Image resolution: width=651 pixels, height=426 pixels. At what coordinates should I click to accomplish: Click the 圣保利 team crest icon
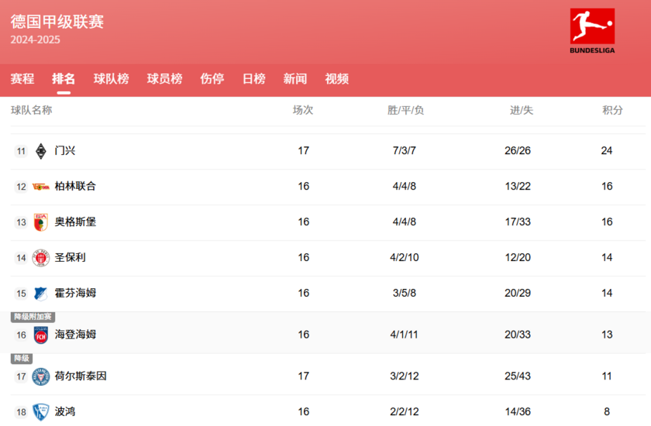(x=41, y=258)
